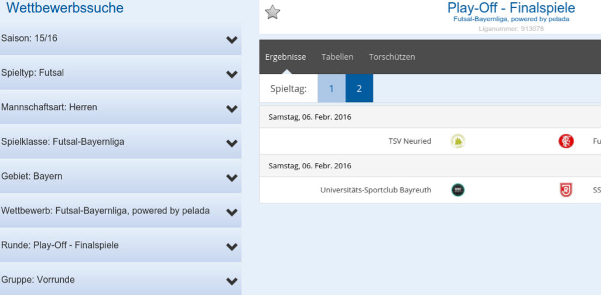Click the TSV Neuried club logo

point(457,141)
